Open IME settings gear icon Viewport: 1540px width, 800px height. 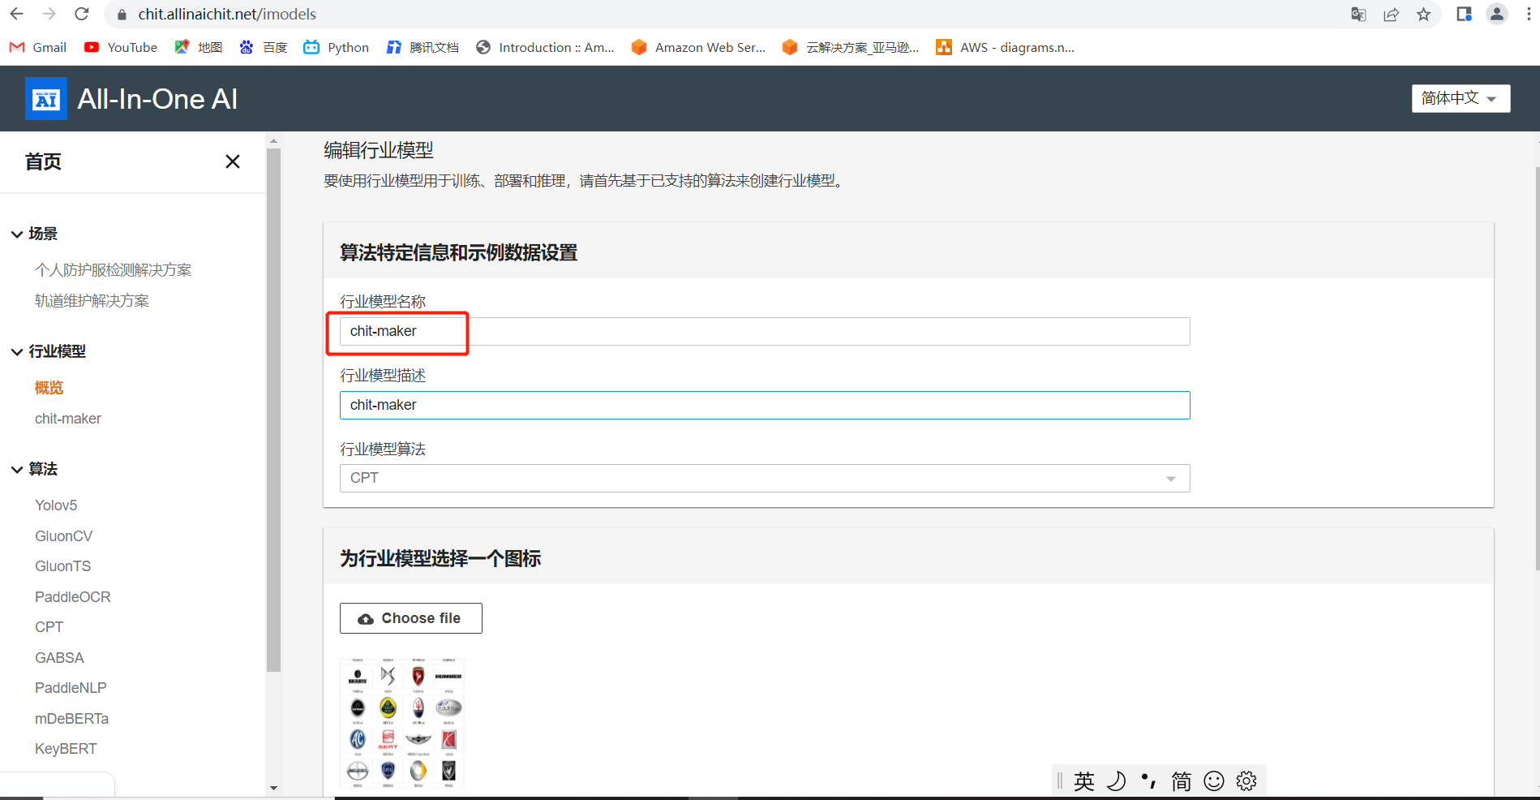coord(1246,781)
